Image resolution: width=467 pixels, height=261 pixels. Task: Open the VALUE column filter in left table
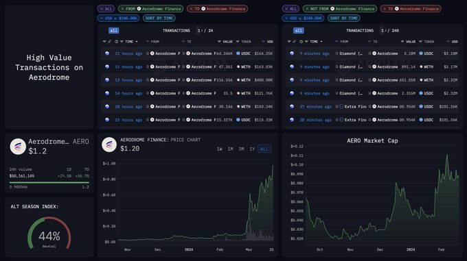tap(219, 42)
